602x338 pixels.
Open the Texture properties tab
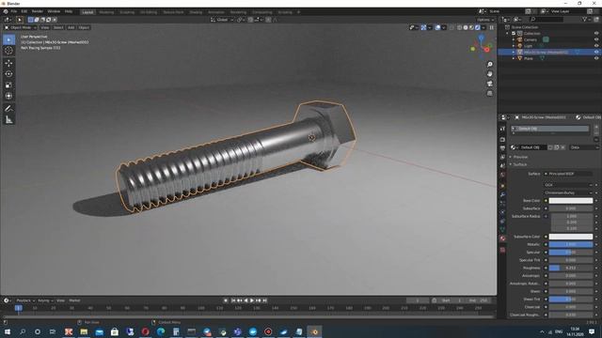coord(502,250)
